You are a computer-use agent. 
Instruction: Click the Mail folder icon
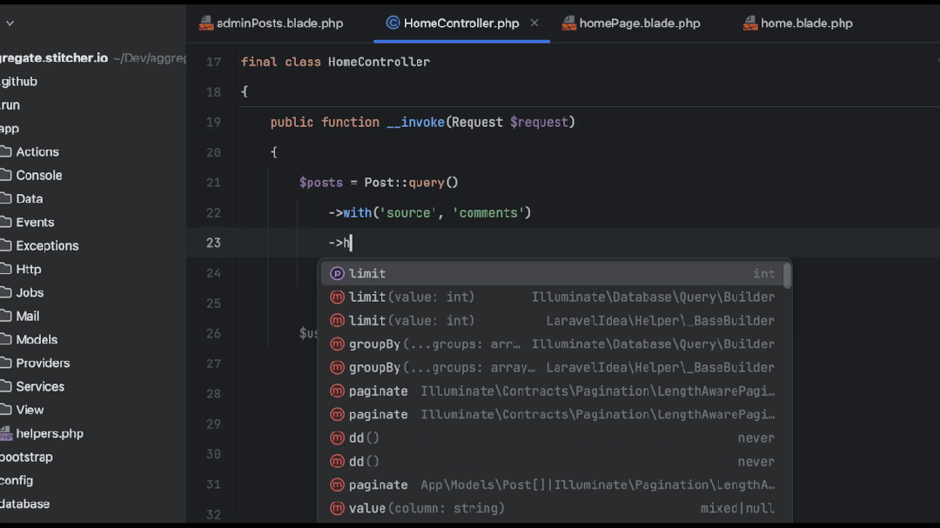coord(6,316)
